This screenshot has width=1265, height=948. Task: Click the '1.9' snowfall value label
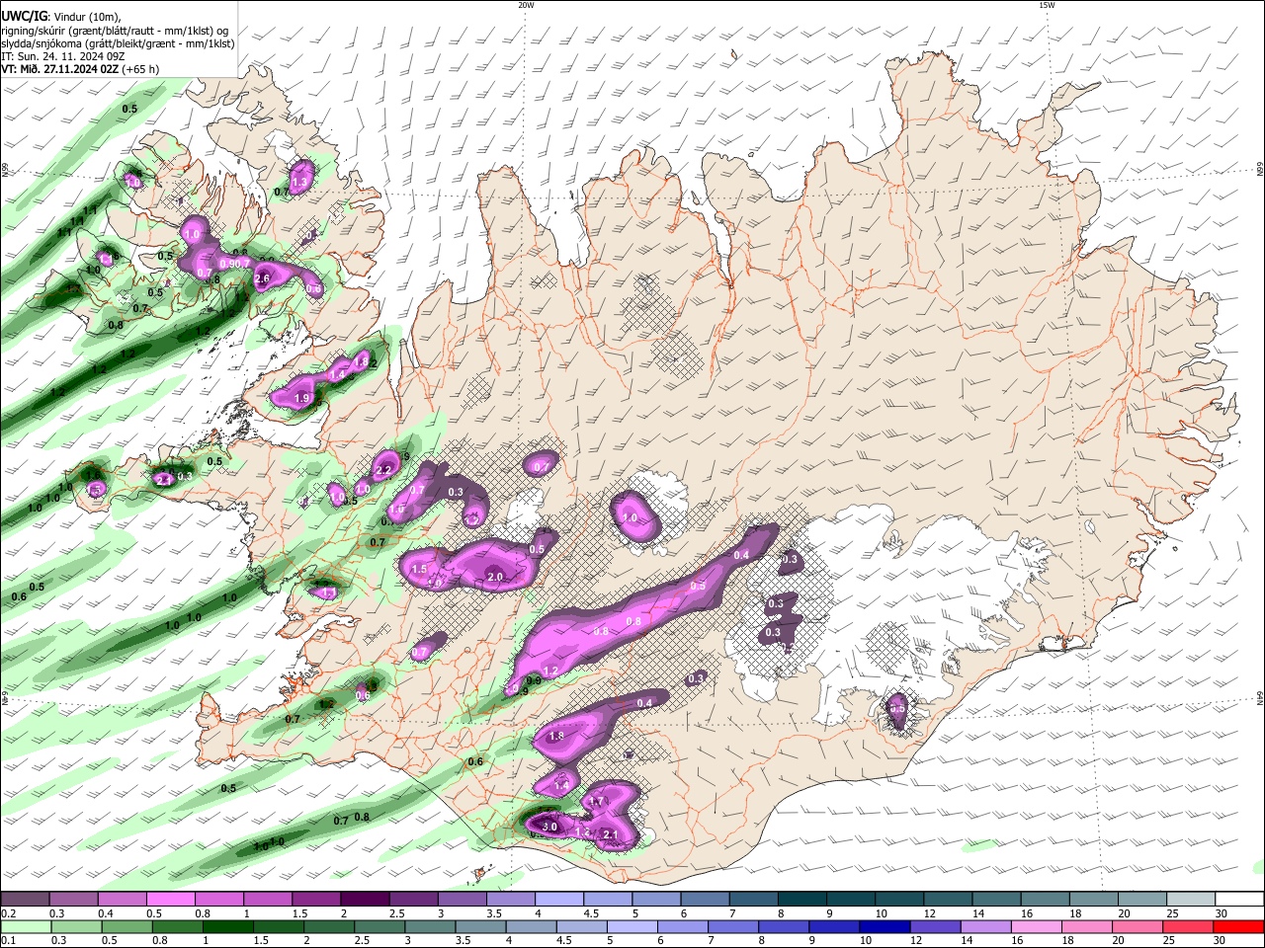[302, 398]
